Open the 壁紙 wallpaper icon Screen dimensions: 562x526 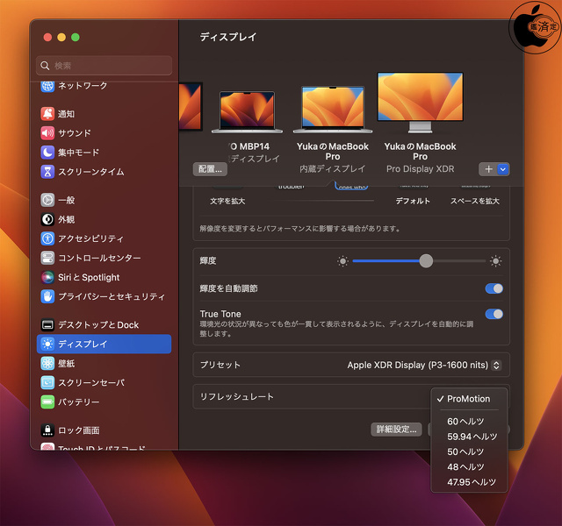(x=47, y=364)
